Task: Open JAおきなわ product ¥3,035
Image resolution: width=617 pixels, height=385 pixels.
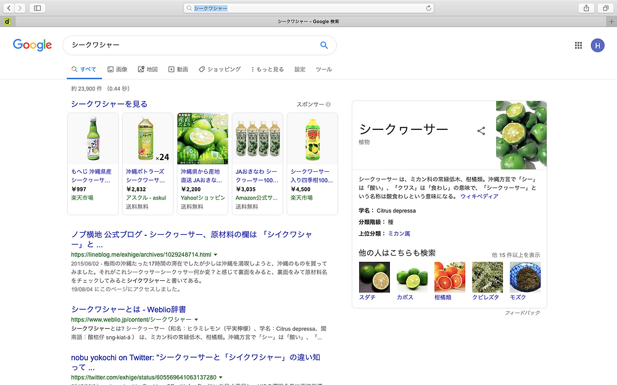Action: (257, 164)
